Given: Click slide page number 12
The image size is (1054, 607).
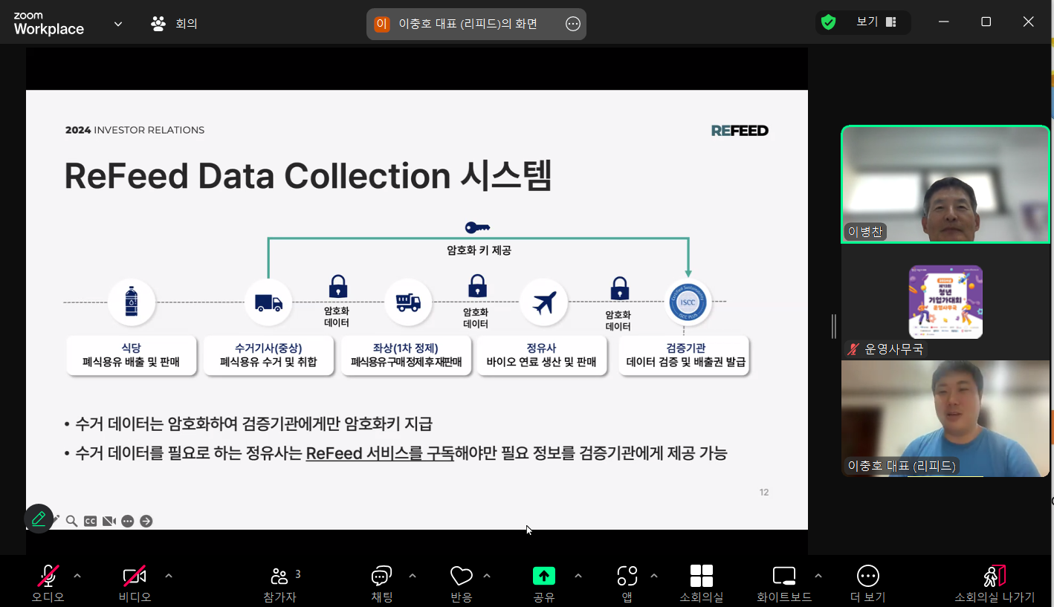Looking at the screenshot, I should click(764, 493).
